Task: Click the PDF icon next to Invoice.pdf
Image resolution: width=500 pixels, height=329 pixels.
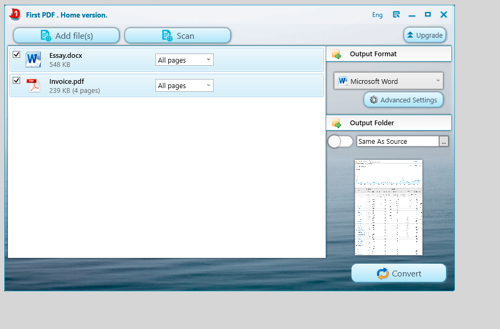Action: coord(33,85)
